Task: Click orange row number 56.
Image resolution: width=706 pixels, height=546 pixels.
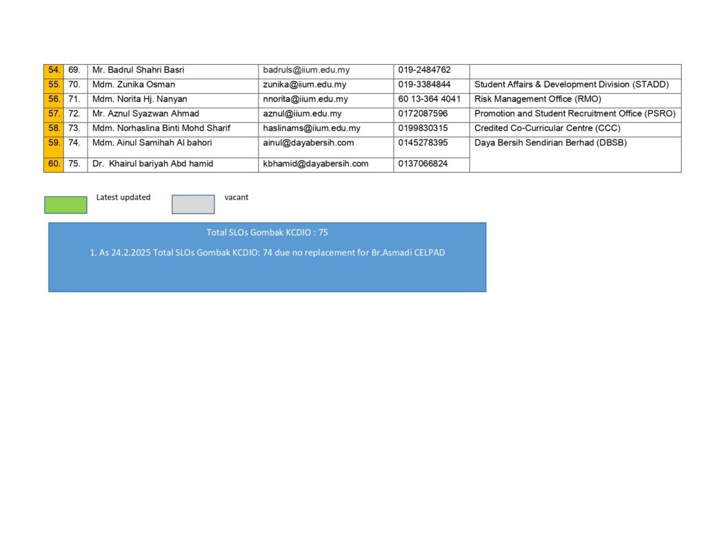Action: tap(54, 101)
